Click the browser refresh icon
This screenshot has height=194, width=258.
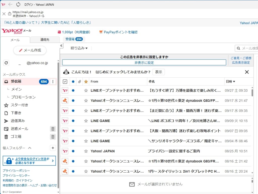pyautogui.click(x=18, y=5)
